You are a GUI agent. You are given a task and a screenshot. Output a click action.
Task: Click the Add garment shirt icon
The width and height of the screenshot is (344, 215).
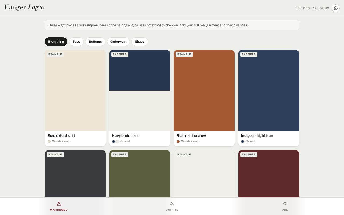tap(285, 204)
